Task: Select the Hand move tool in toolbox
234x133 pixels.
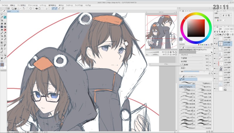Action: click(x=2, y=58)
